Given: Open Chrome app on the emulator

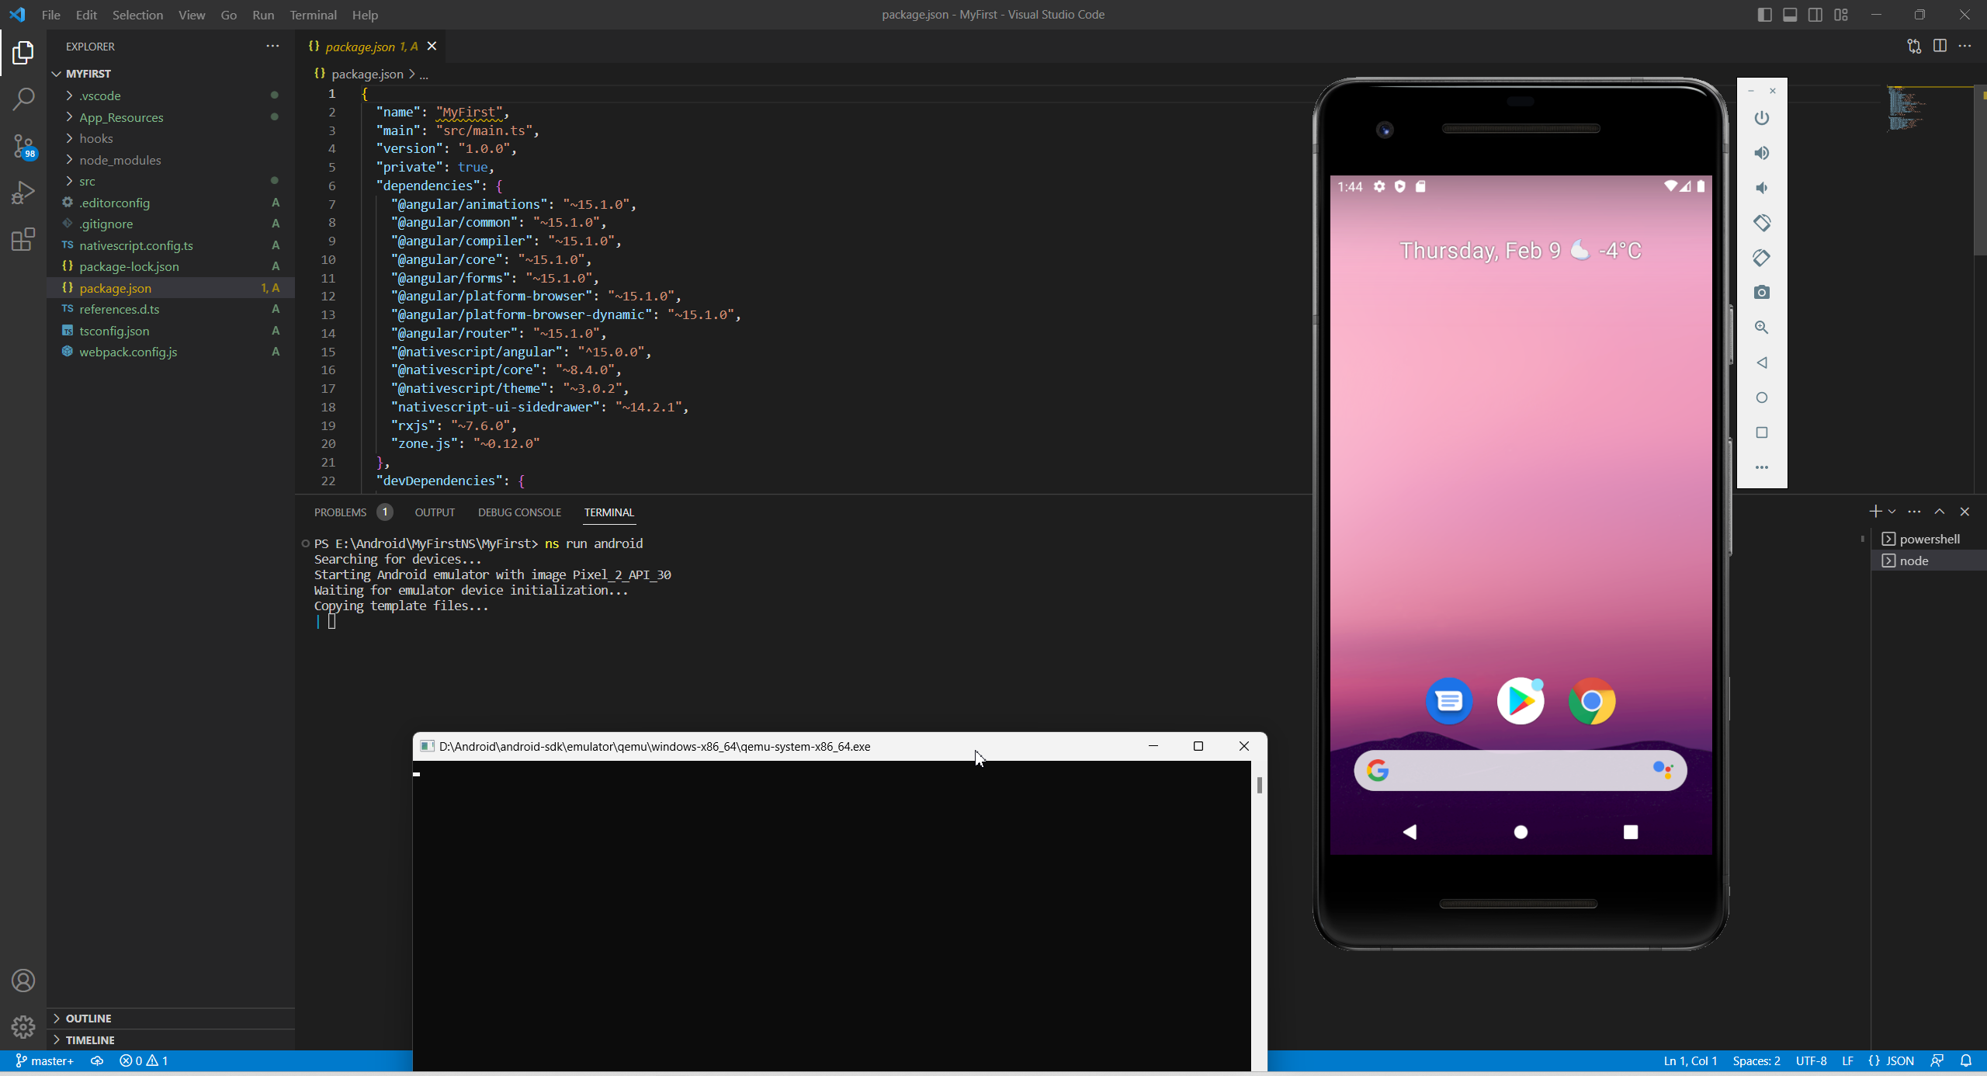Looking at the screenshot, I should tap(1591, 701).
